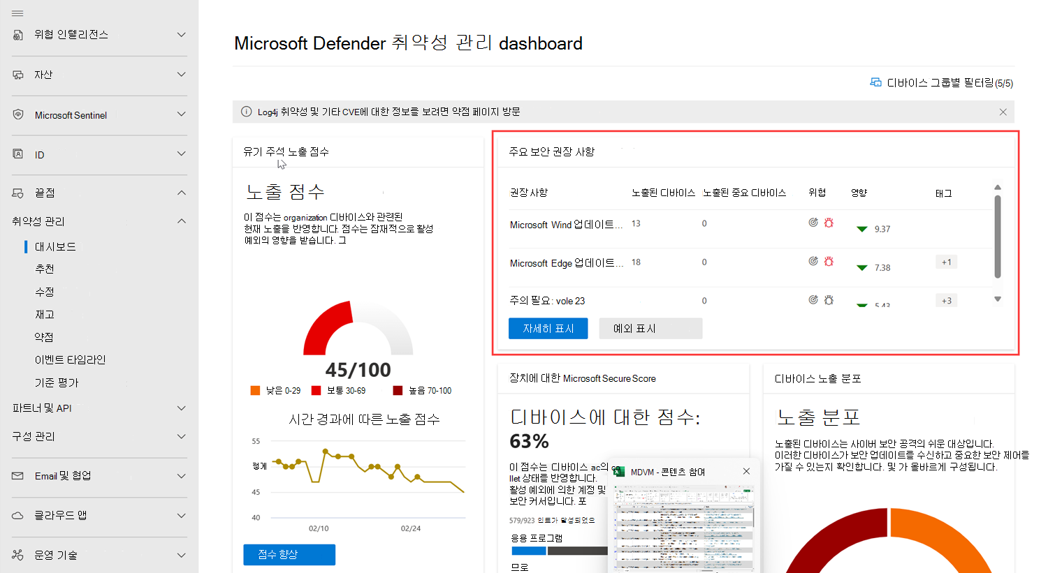
Task: Click threat insights icon in Microsoft Wind row
Action: 813,223
